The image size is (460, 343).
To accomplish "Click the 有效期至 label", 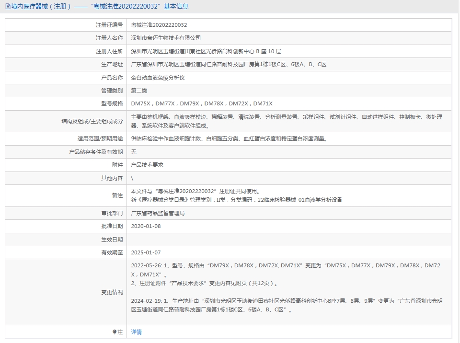I will 112,252.
